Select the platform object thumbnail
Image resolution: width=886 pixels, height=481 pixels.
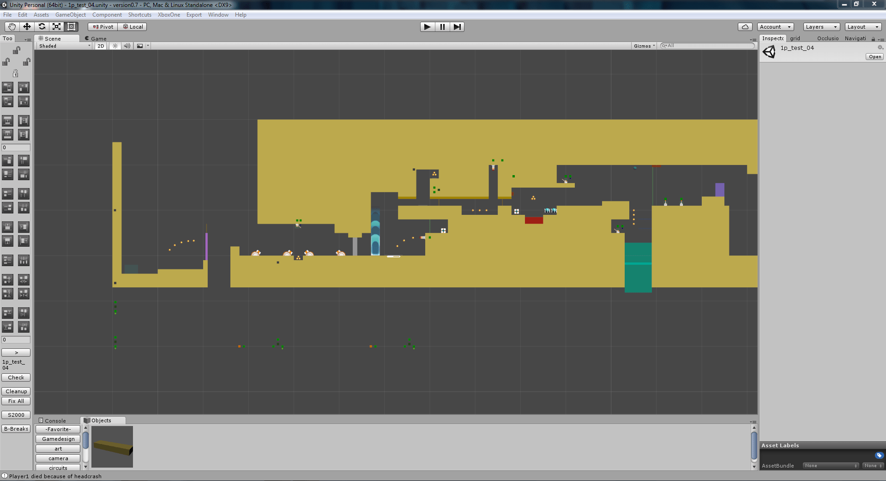pos(112,447)
